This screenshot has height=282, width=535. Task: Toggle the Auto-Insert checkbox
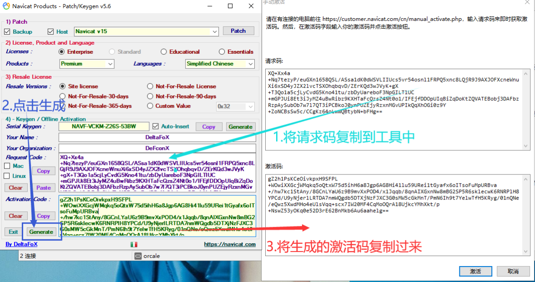156,127
